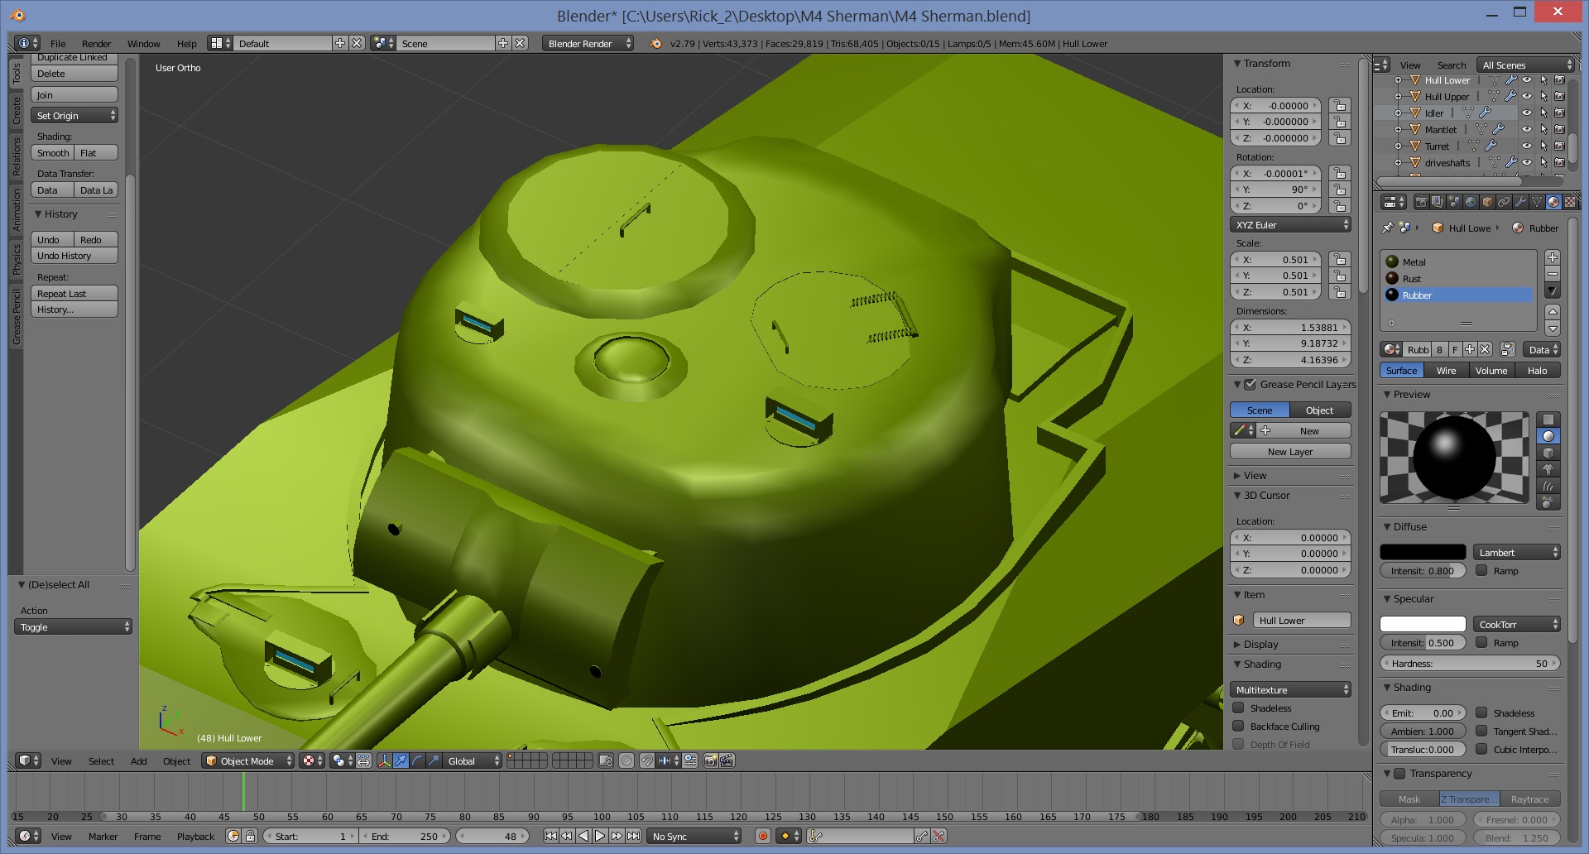This screenshot has width=1589, height=854.
Task: Open the Global orientation dropdown
Action: 473,760
